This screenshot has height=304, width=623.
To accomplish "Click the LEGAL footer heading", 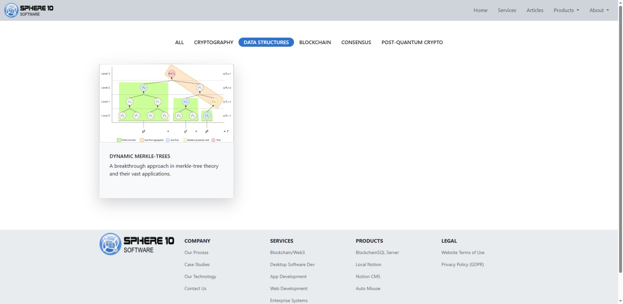I will [449, 241].
